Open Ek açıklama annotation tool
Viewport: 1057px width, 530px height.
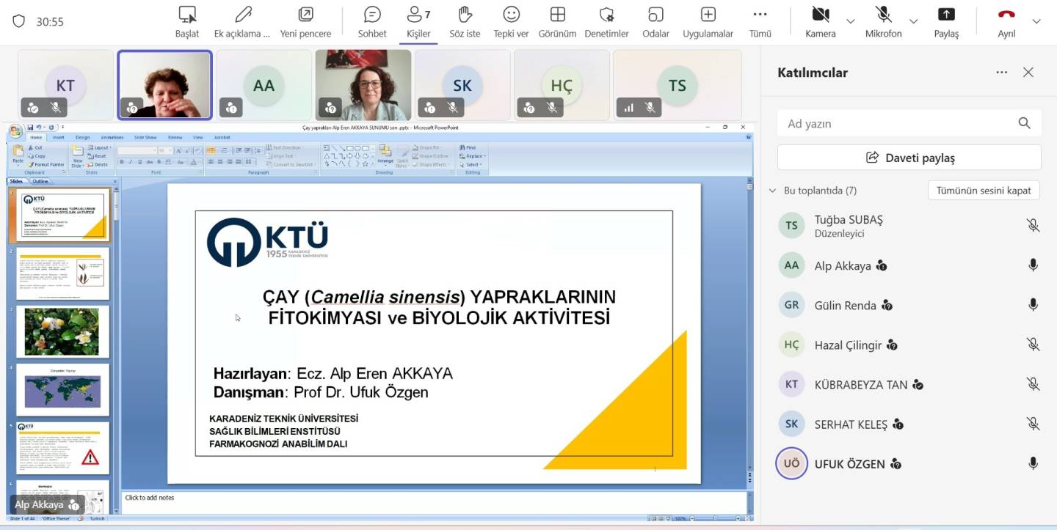point(242,22)
